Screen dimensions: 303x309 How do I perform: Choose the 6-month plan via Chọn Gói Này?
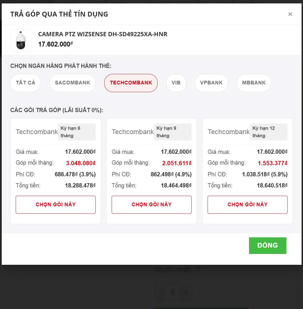click(x=56, y=205)
